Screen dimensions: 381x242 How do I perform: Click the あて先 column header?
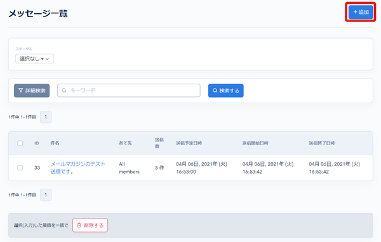[x=125, y=143]
